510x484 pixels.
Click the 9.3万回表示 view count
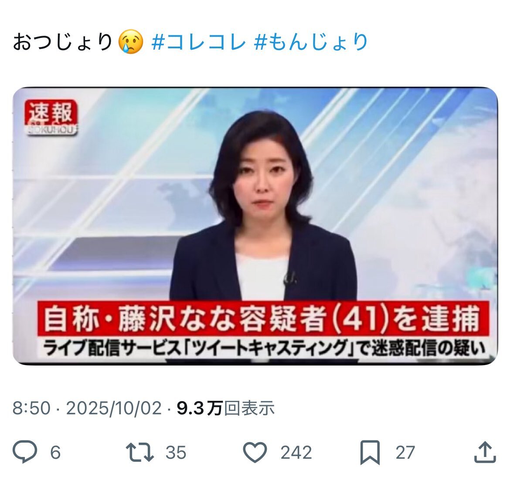226,408
